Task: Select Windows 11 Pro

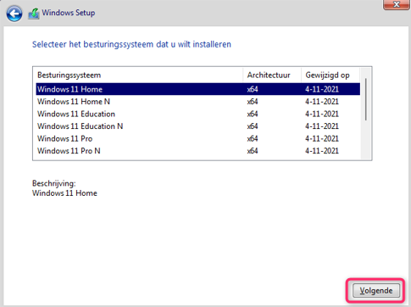Action: tap(197, 138)
